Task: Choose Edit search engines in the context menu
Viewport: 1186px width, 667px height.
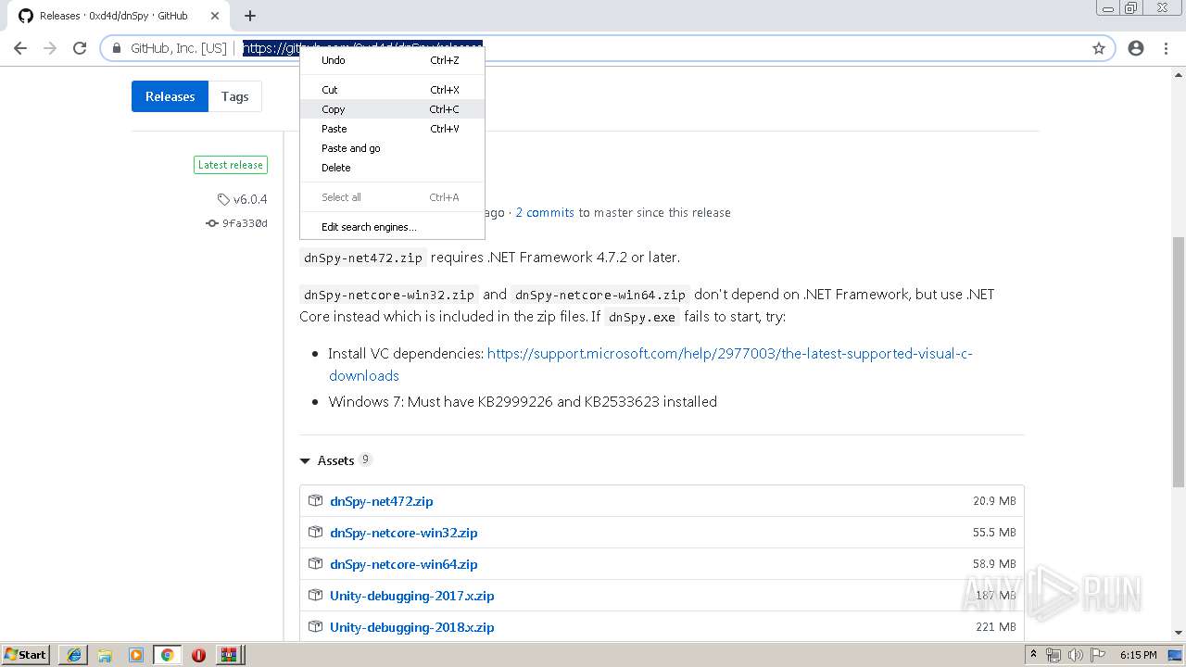Action: (x=392, y=227)
